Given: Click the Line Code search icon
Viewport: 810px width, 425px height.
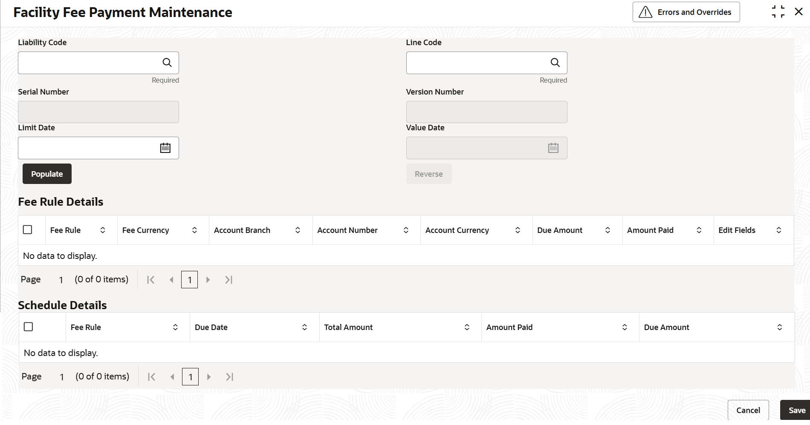Looking at the screenshot, I should pyautogui.click(x=555, y=63).
